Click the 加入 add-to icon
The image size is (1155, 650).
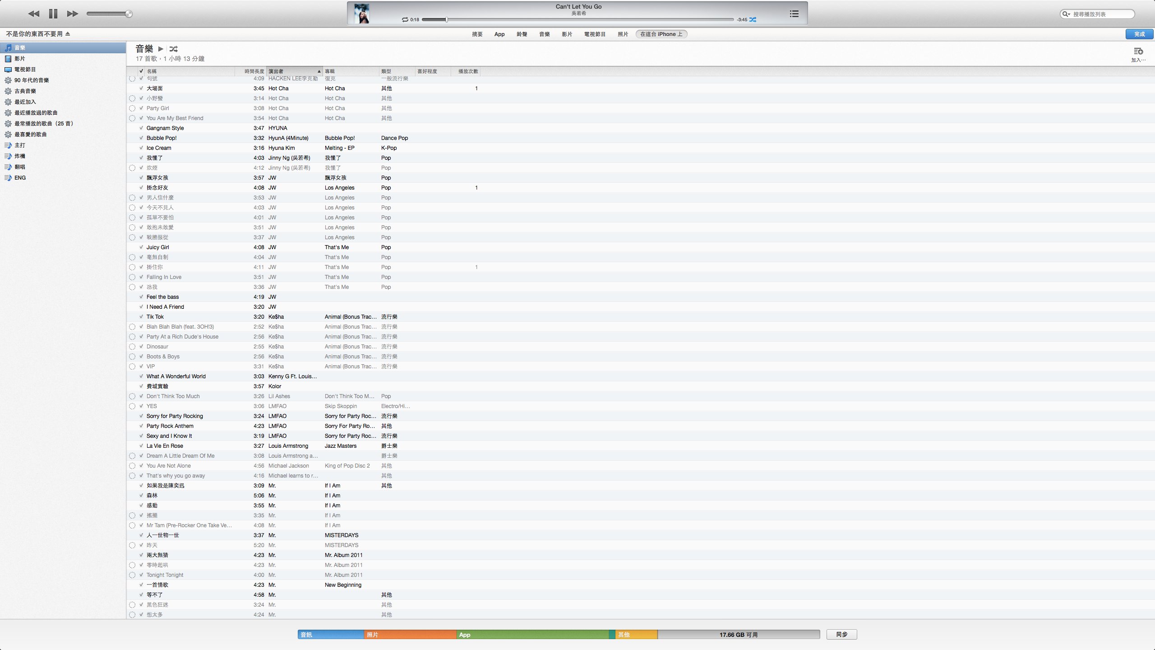click(x=1138, y=54)
